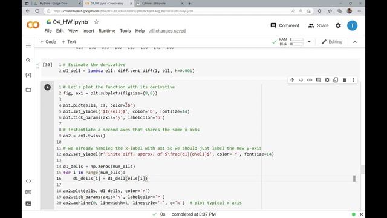Open the Edit menu

[x=60, y=31]
